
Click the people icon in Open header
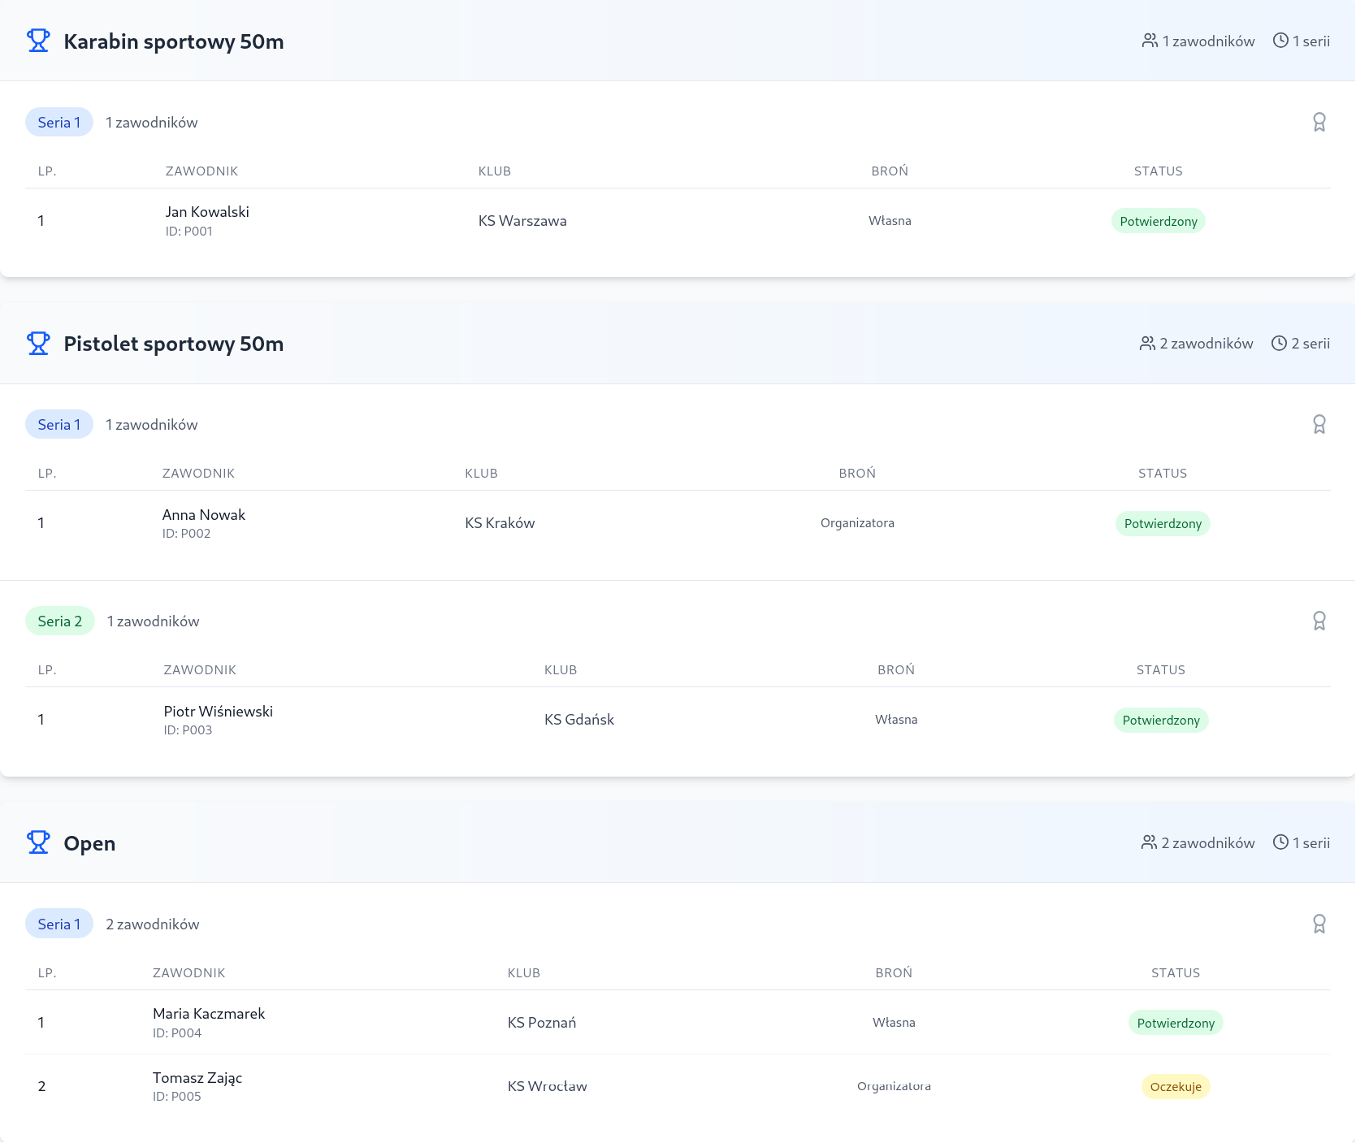click(1149, 842)
